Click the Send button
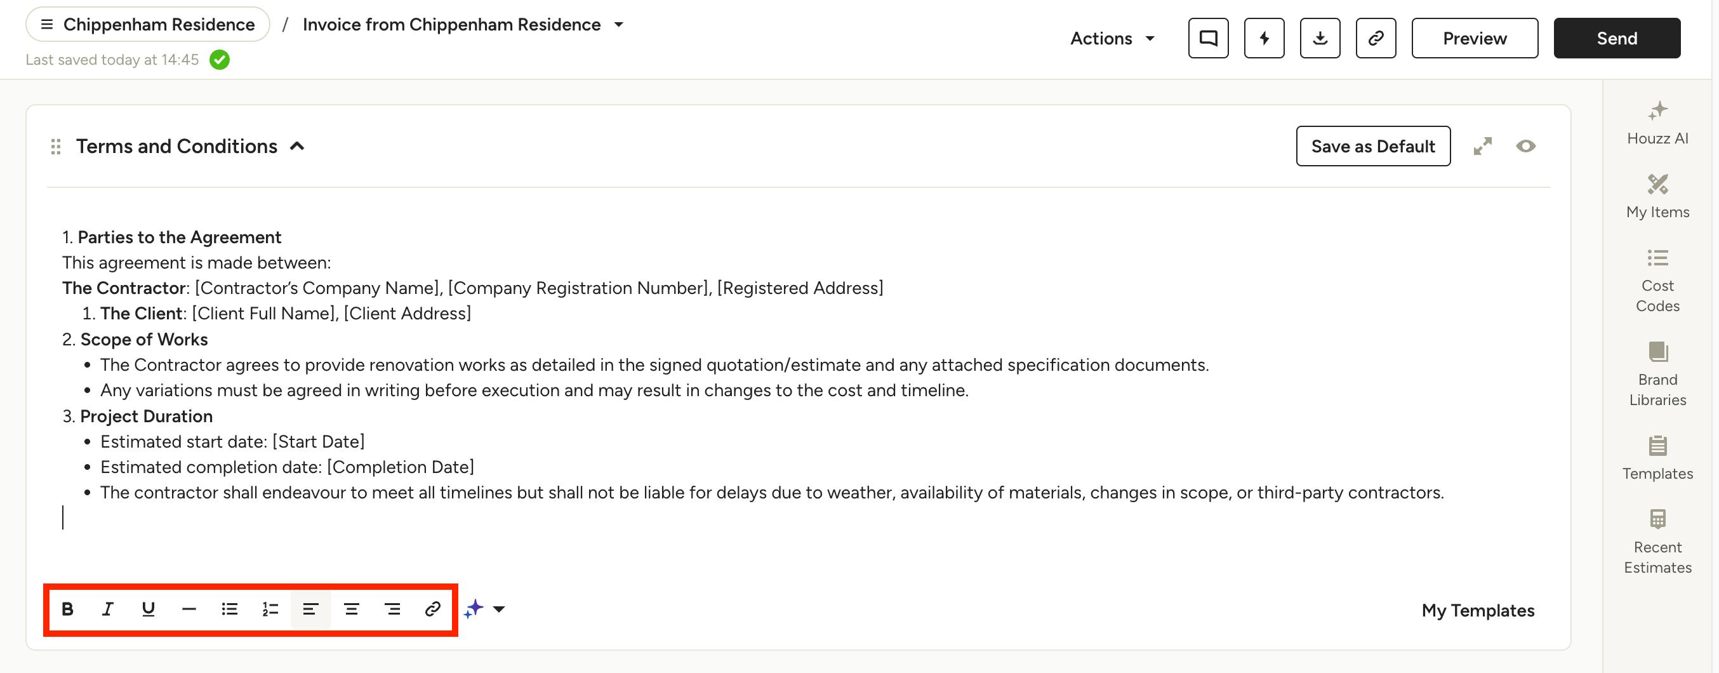Image resolution: width=1719 pixels, height=673 pixels. 1616,38
